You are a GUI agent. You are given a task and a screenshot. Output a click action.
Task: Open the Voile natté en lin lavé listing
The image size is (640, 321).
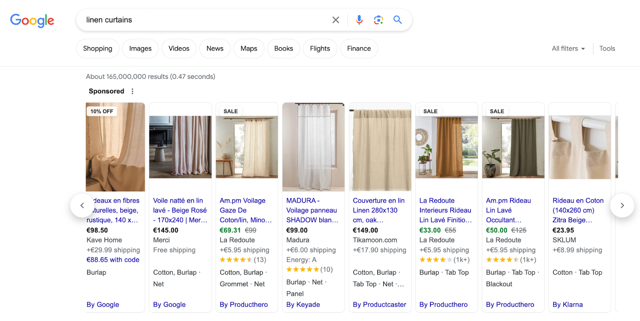tap(180, 210)
